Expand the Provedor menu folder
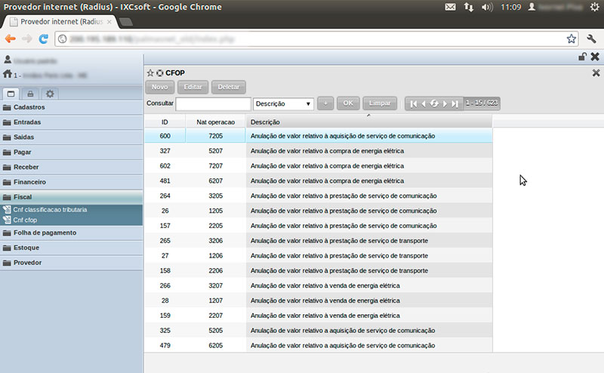604x373 pixels. [x=72, y=263]
